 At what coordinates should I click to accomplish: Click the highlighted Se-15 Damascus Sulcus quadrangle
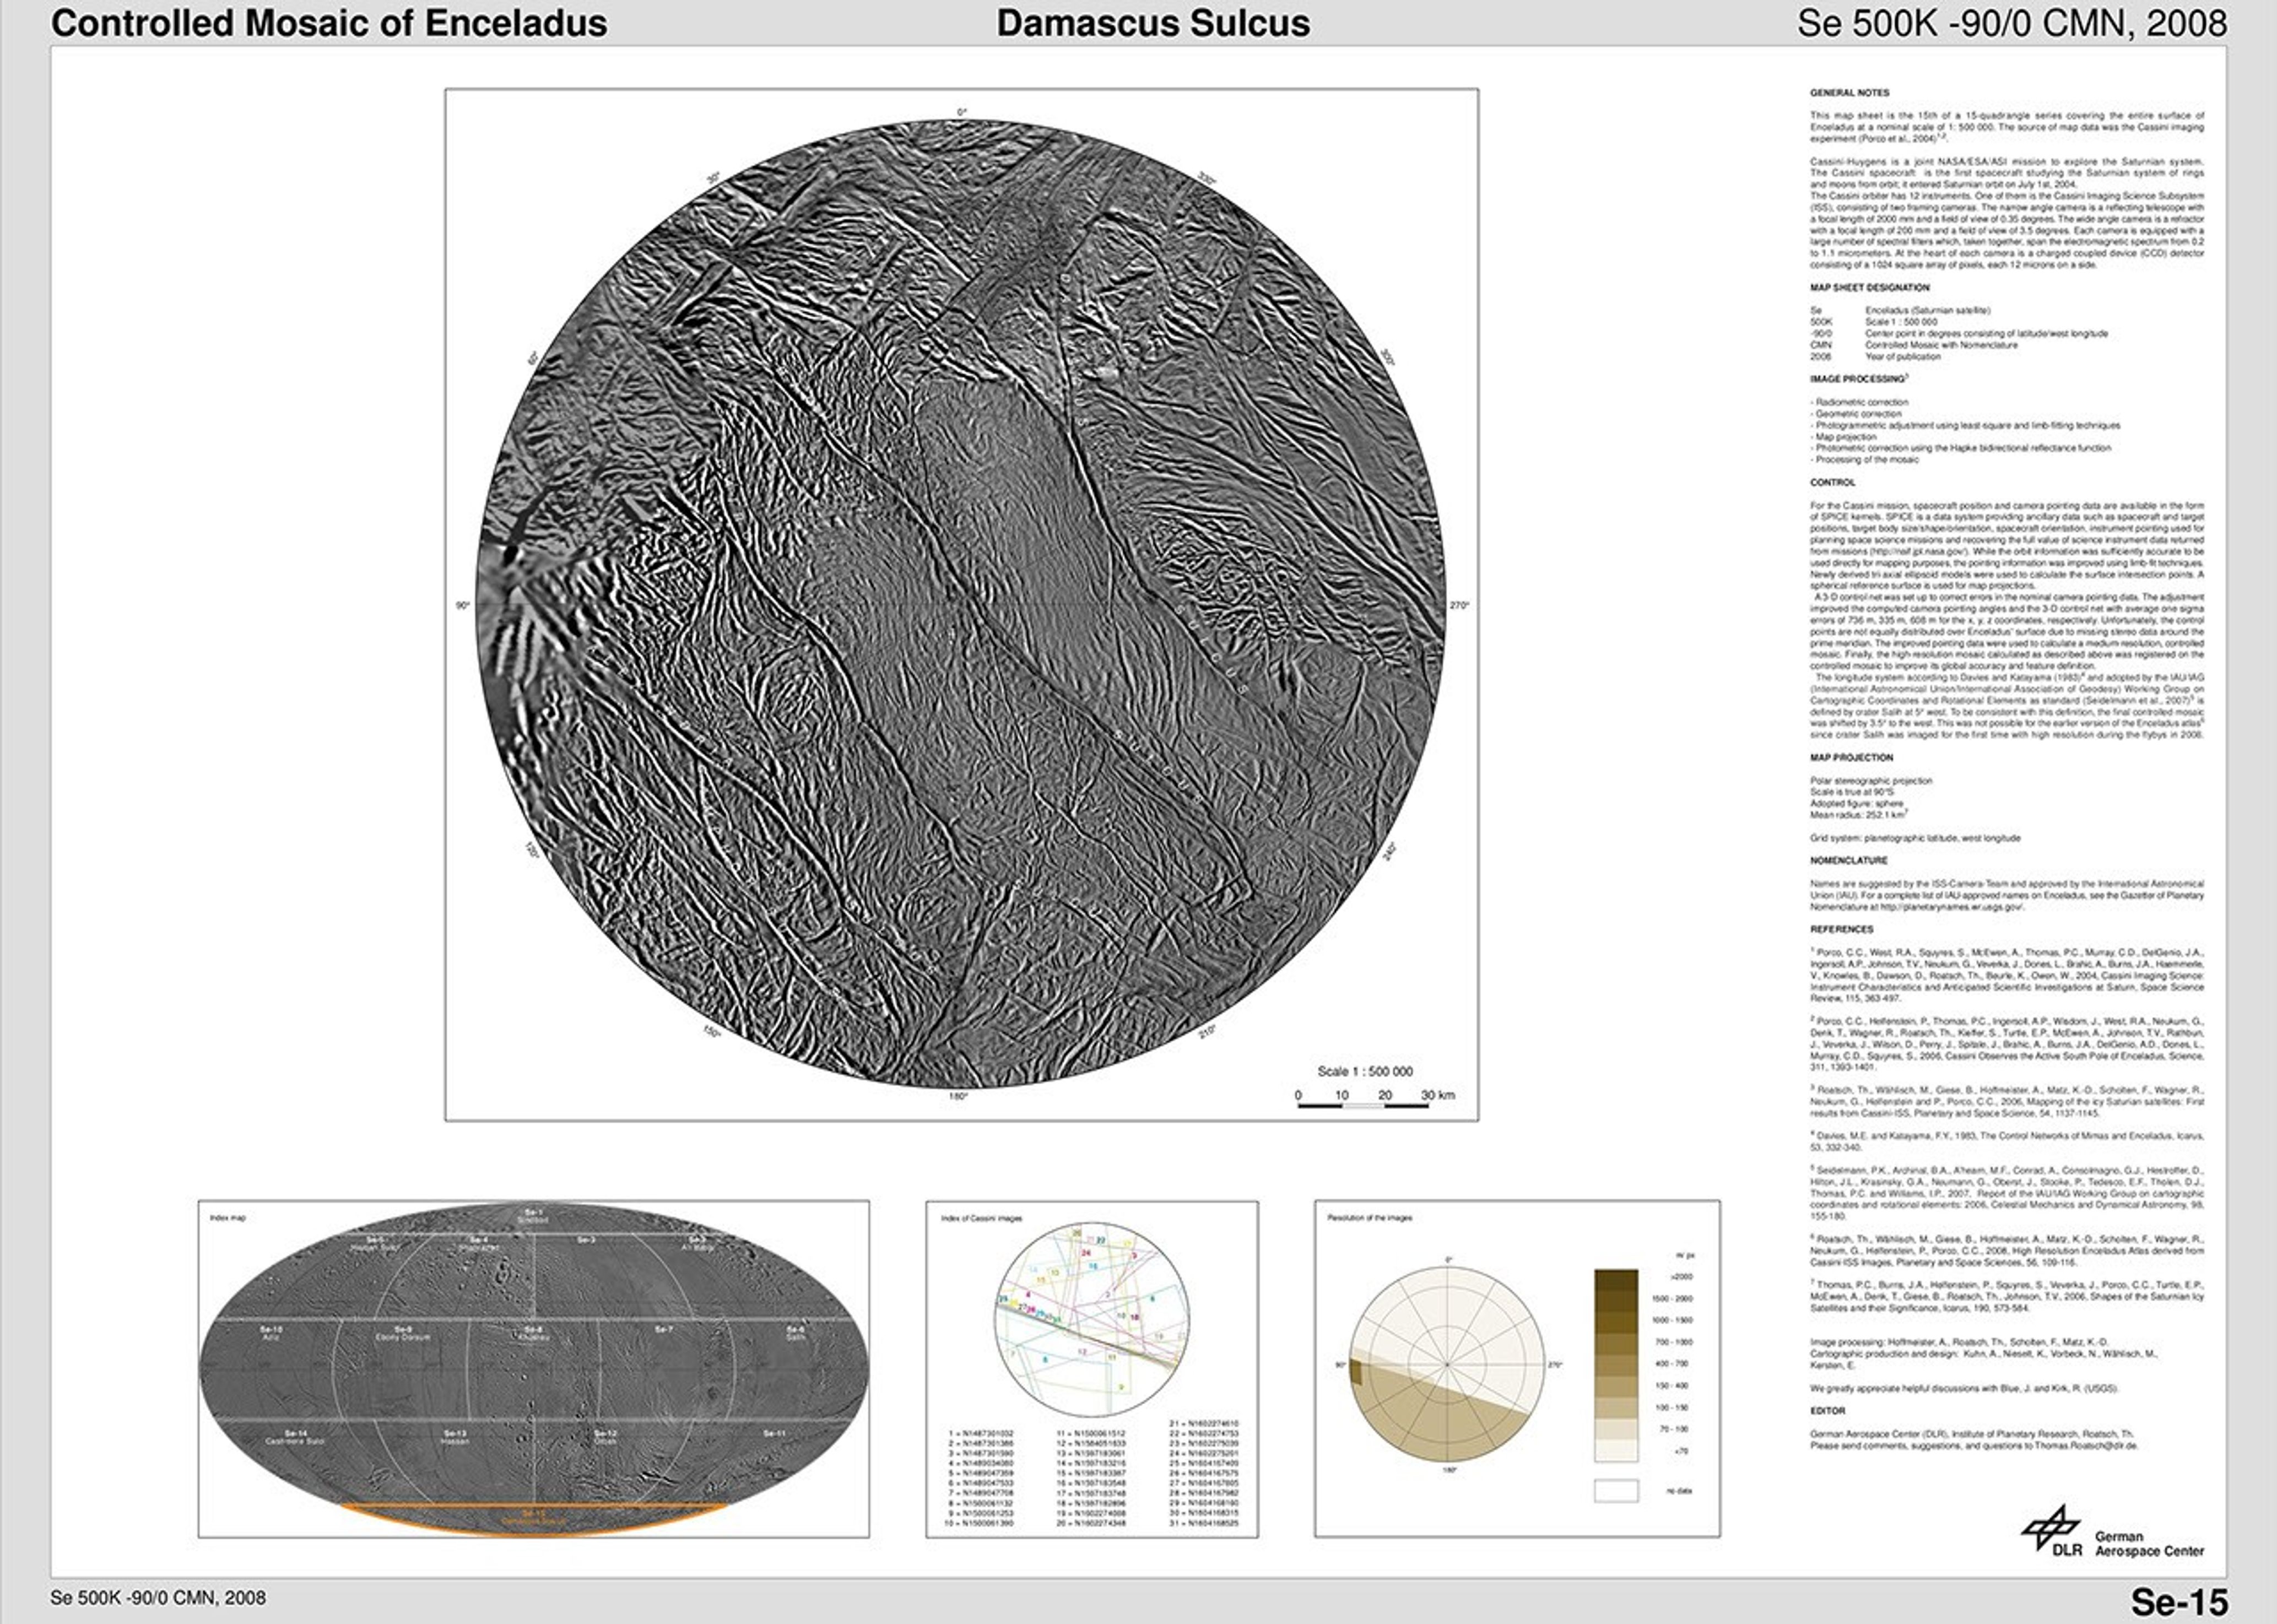[x=533, y=1519]
